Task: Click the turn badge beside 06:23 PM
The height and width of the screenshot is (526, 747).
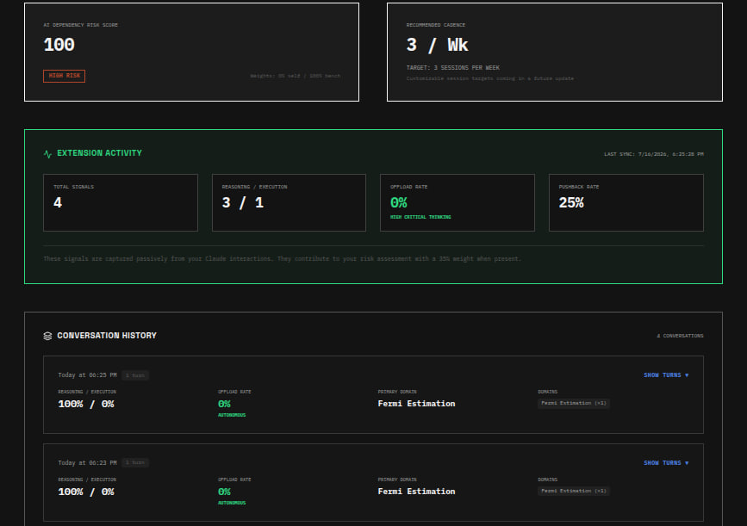Action: tap(135, 462)
